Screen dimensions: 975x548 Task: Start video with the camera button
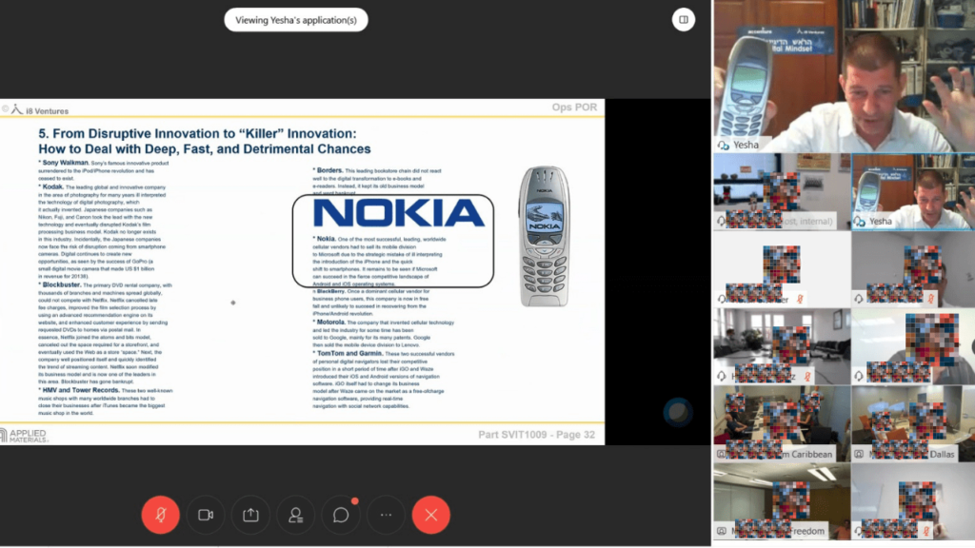(205, 515)
